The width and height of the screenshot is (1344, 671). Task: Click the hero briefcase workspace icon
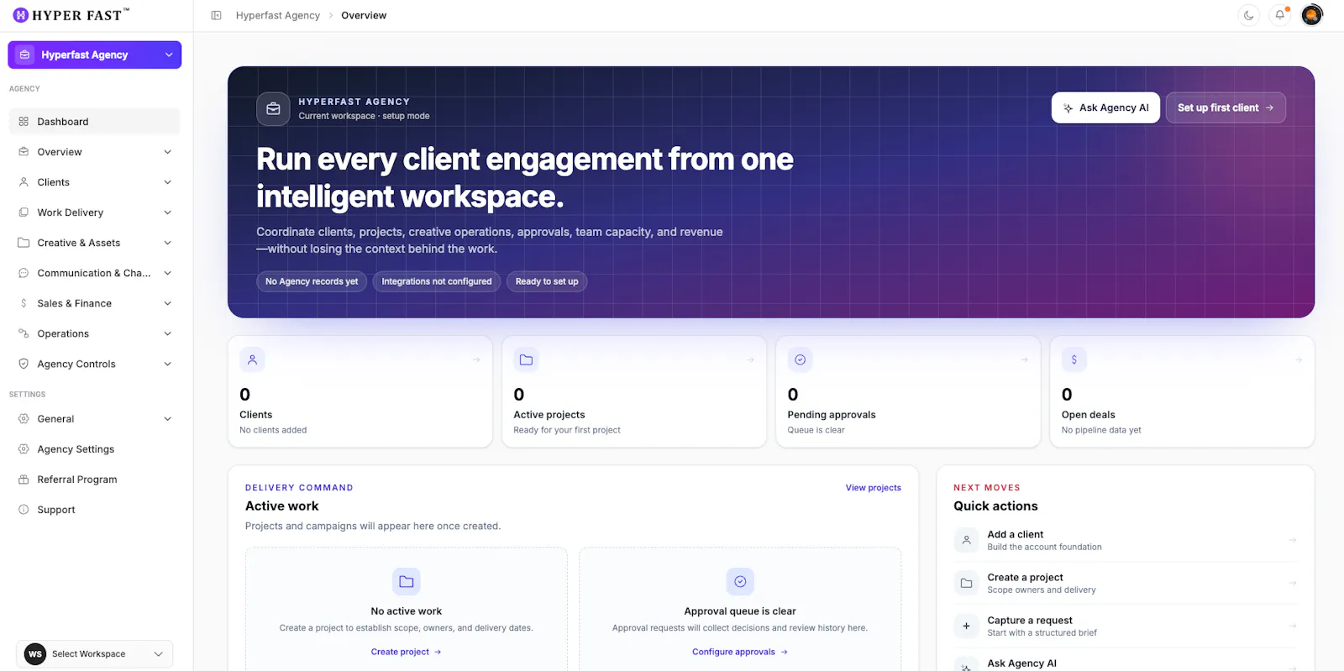pos(273,108)
